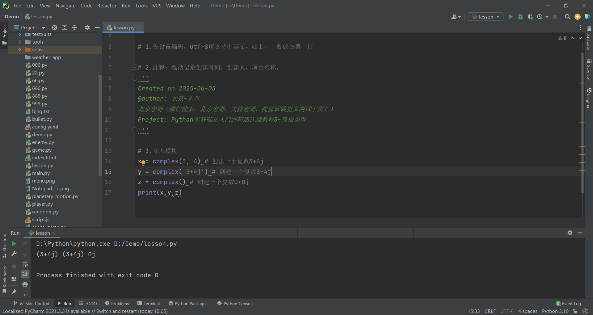593x315 pixels.
Task: Toggle scroll to end in Run console
Action: click(25, 274)
